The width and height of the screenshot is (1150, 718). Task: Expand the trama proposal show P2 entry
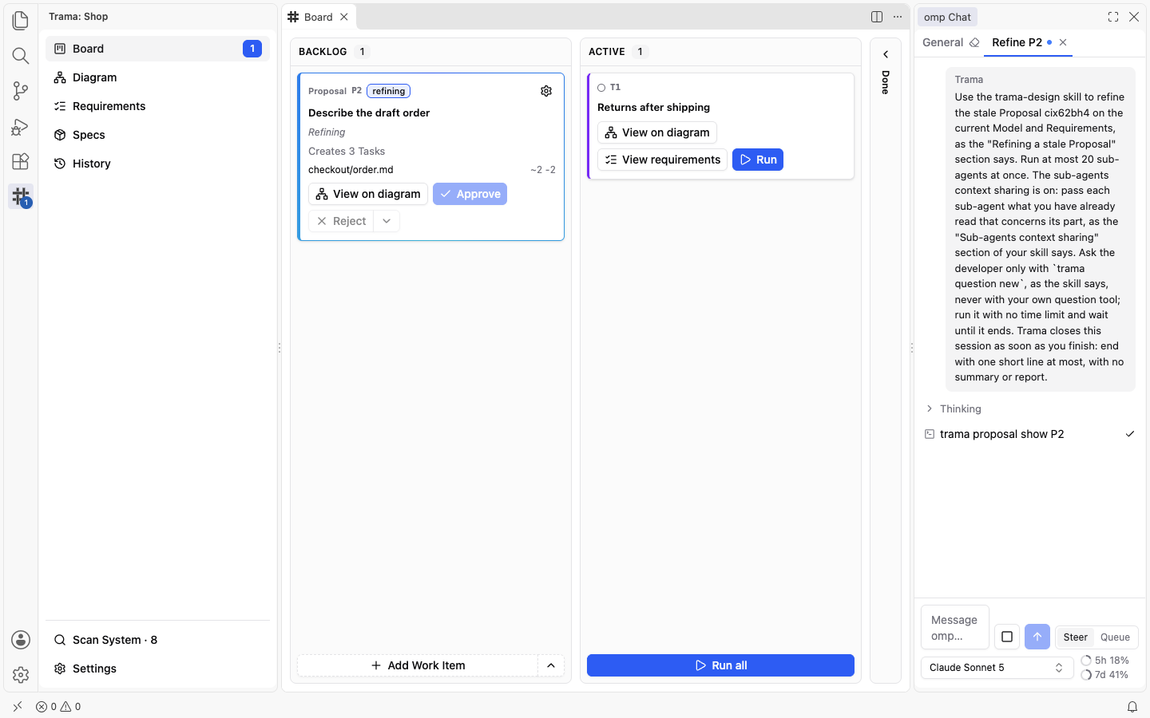tap(1029, 434)
